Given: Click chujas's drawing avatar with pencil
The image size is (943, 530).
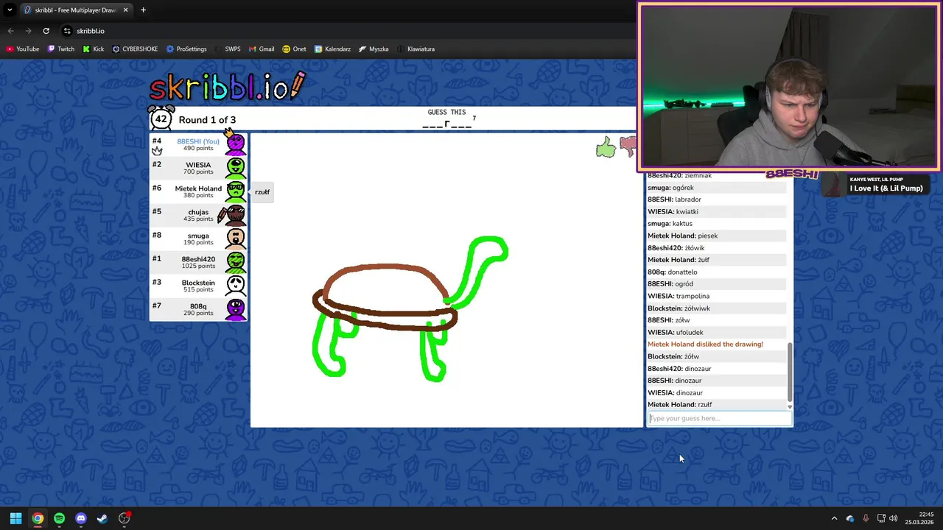Looking at the screenshot, I should pos(233,215).
